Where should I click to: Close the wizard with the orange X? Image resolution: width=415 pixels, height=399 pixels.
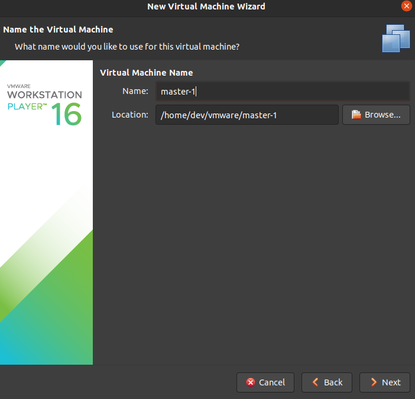406,6
